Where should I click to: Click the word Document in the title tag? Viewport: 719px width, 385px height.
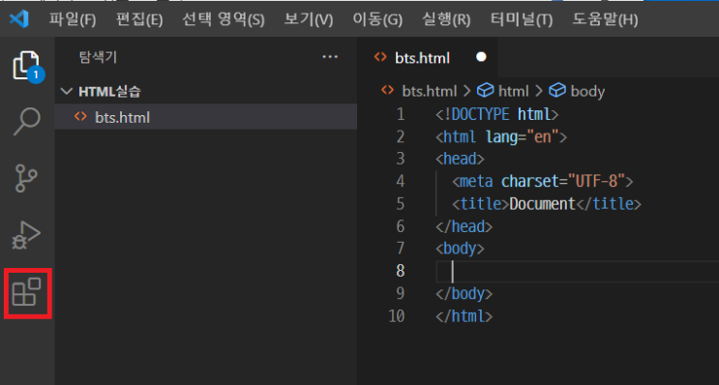tap(543, 203)
